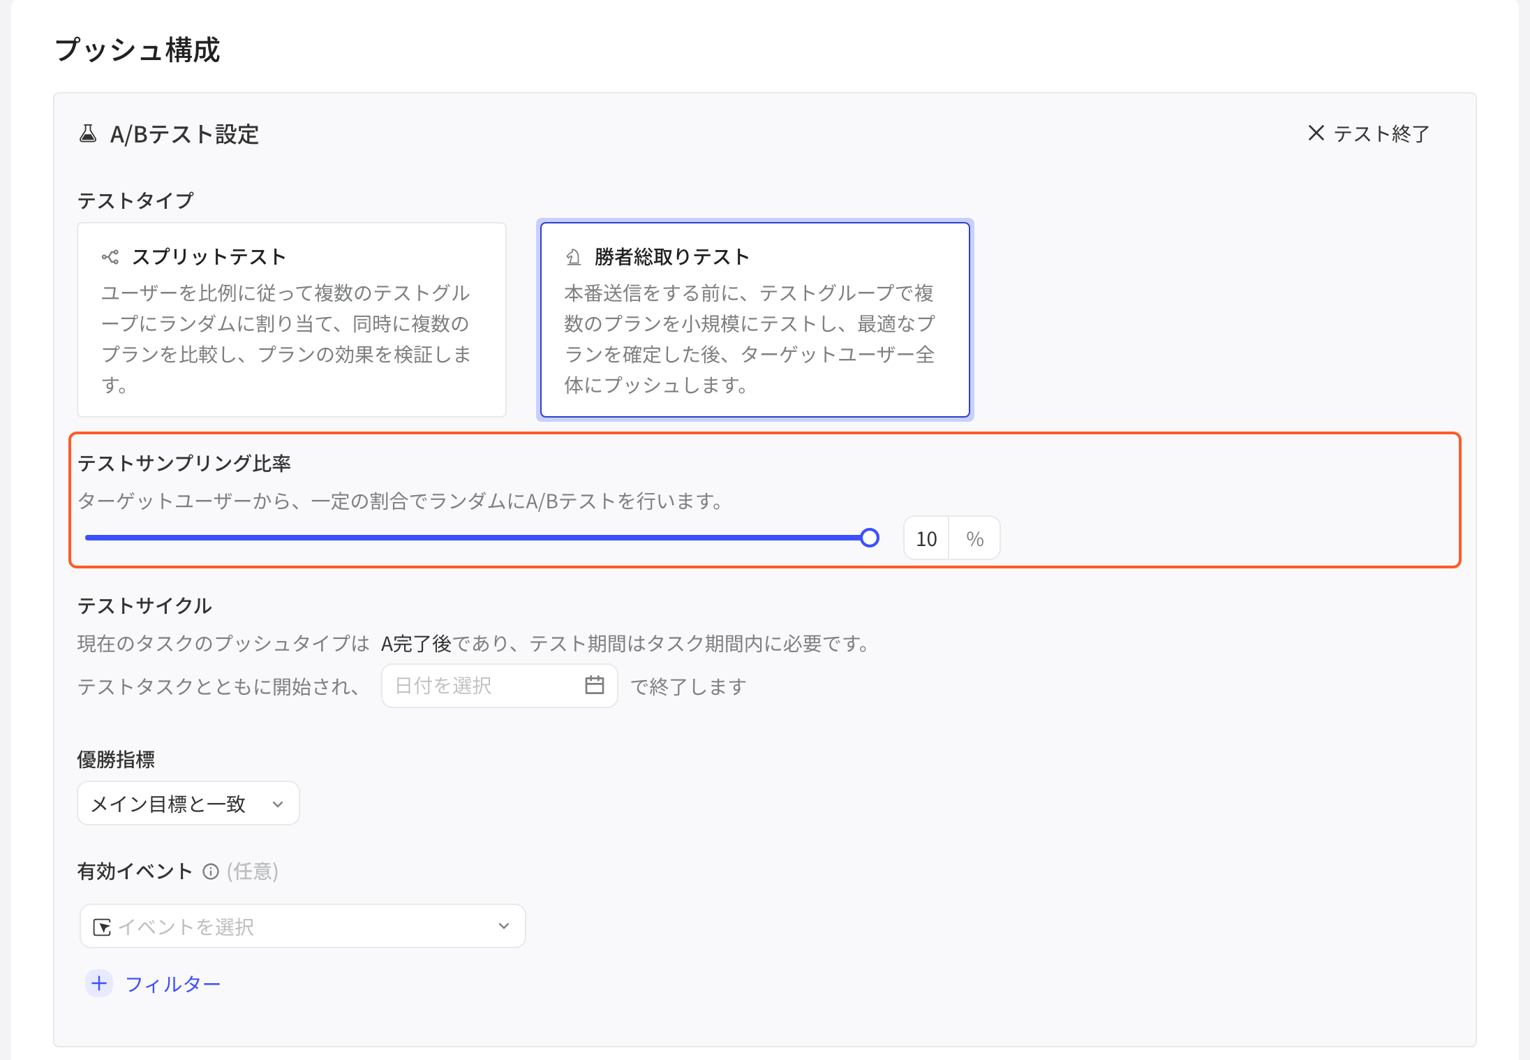Click the テスト終了 button label
The image size is (1530, 1060).
click(1381, 133)
